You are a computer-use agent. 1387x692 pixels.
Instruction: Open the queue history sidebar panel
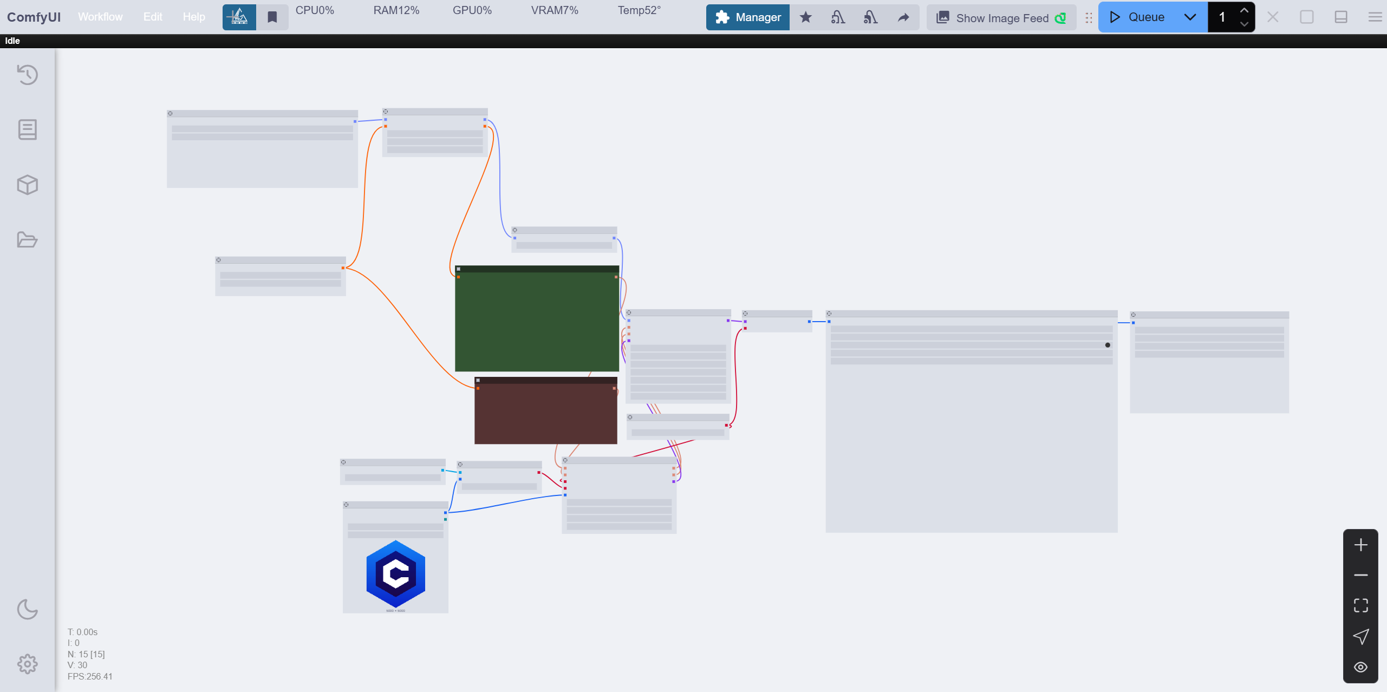27,75
